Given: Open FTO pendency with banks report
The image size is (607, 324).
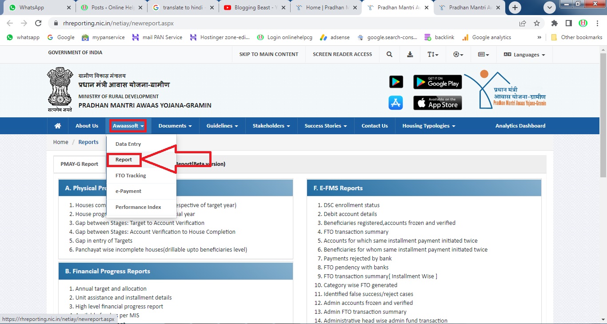Looking at the screenshot, I should [x=356, y=268].
